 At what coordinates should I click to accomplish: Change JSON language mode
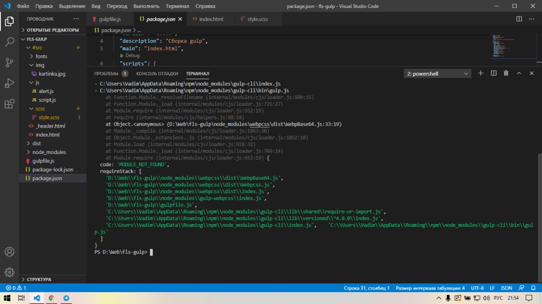[506, 288]
